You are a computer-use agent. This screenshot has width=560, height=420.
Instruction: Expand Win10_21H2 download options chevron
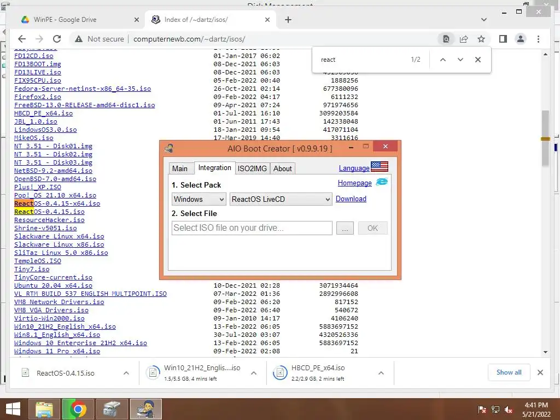(254, 373)
